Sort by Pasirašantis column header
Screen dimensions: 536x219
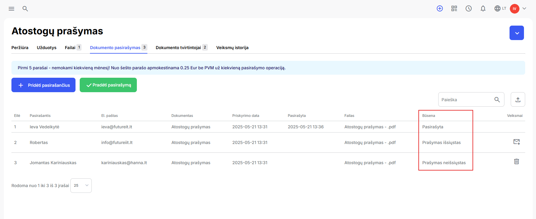pyautogui.click(x=40, y=116)
